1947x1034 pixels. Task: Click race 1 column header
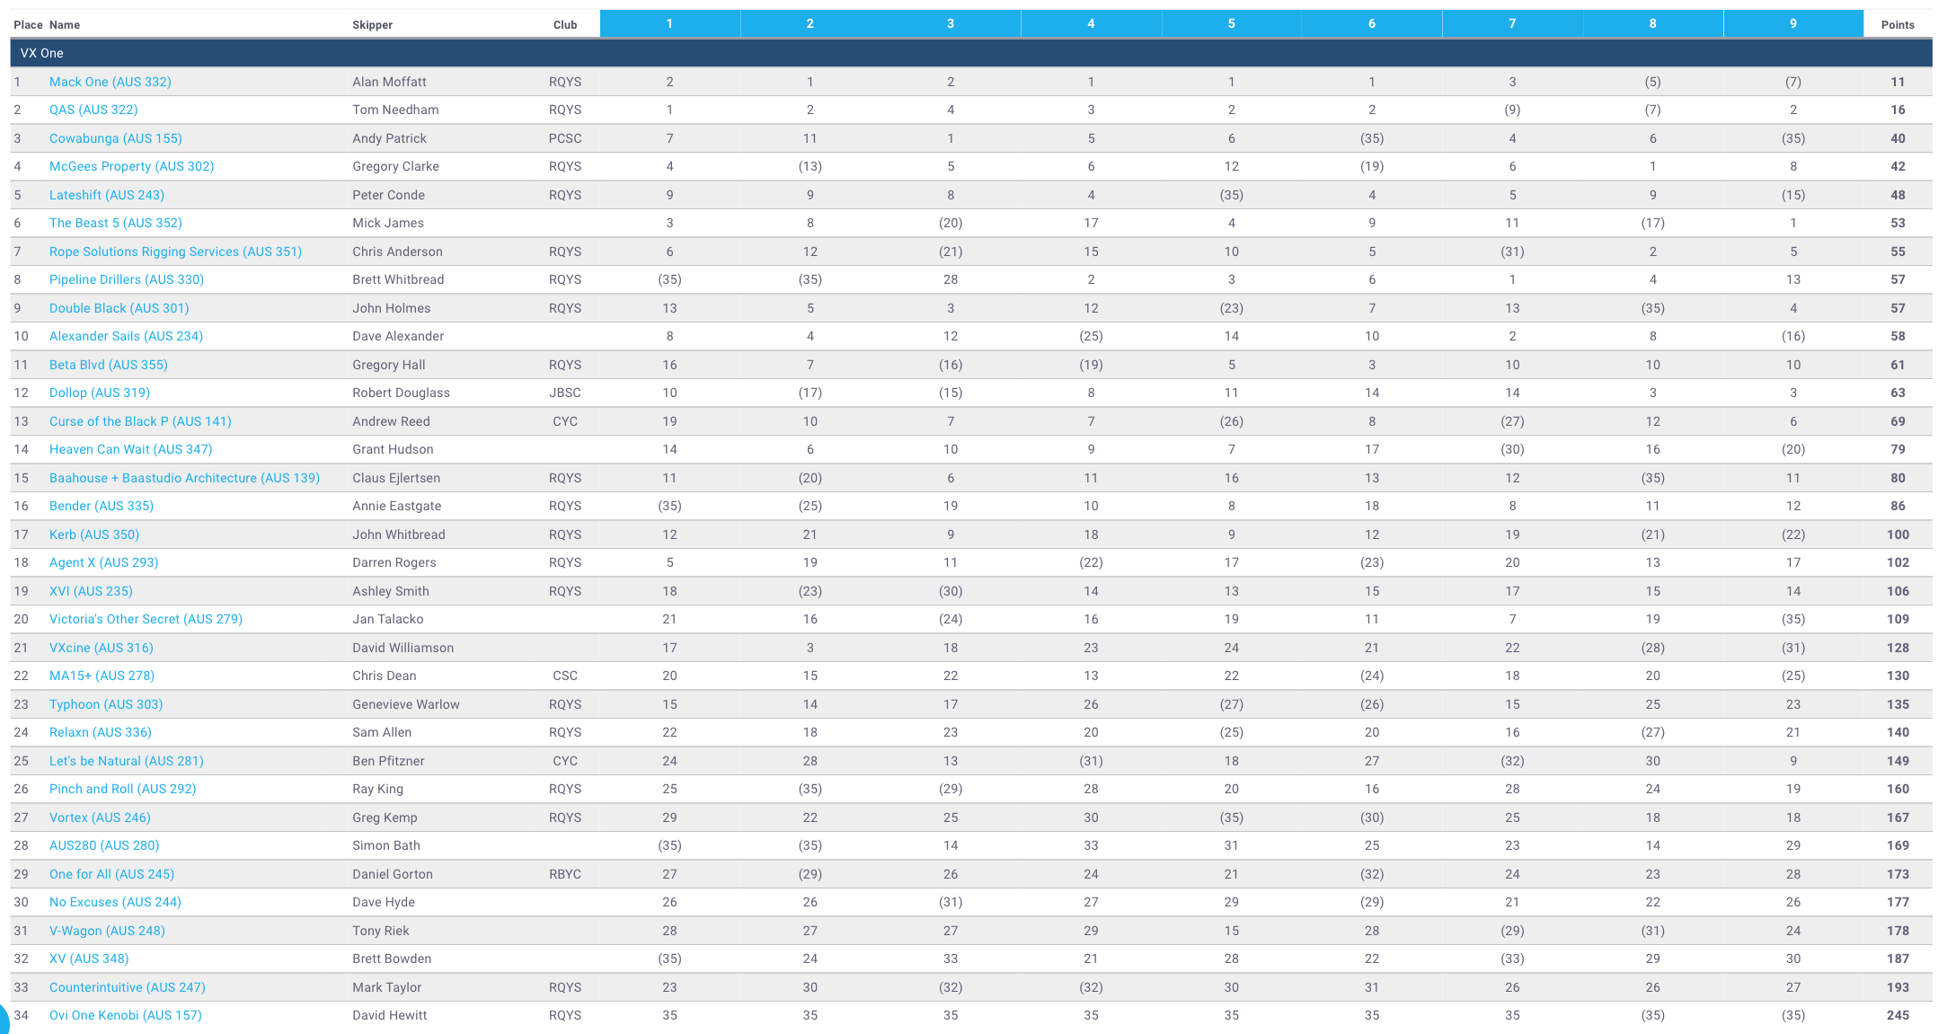[x=669, y=23]
